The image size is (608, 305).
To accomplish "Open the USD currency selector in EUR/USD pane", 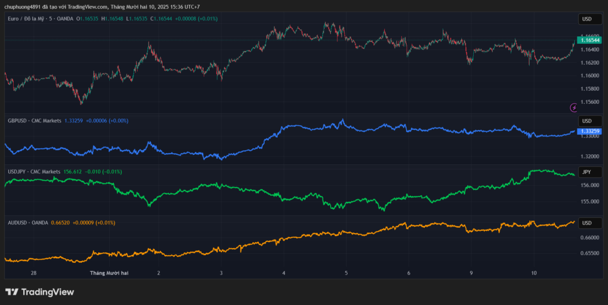I will (x=587, y=20).
